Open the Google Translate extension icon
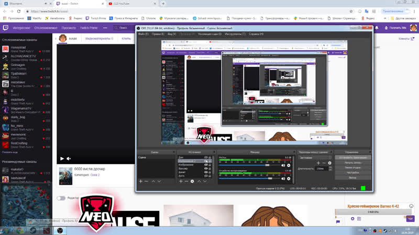 (367, 11)
